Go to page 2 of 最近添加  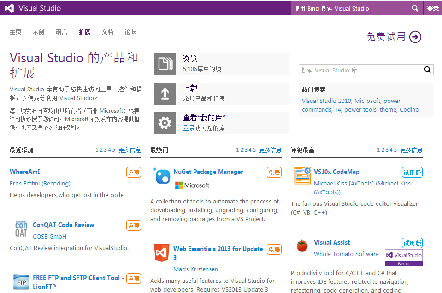point(101,150)
